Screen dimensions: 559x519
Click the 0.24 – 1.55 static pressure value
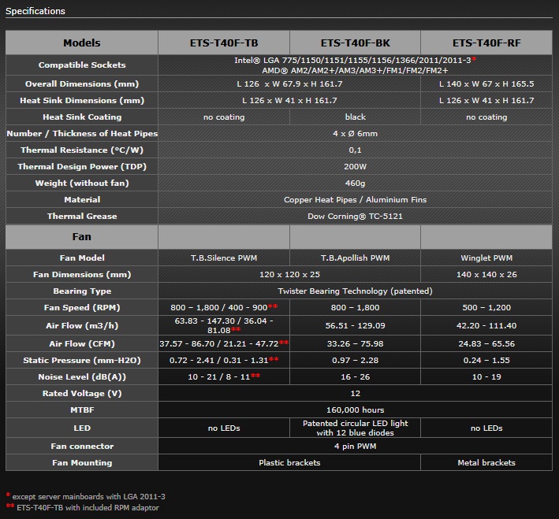(486, 360)
